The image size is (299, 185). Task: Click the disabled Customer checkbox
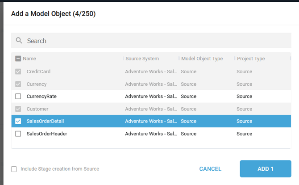tap(18, 109)
